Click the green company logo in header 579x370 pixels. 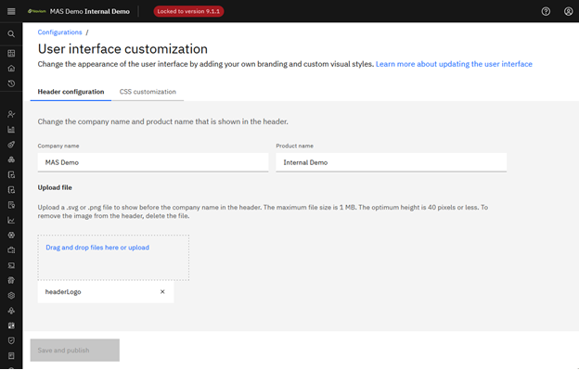coord(36,11)
